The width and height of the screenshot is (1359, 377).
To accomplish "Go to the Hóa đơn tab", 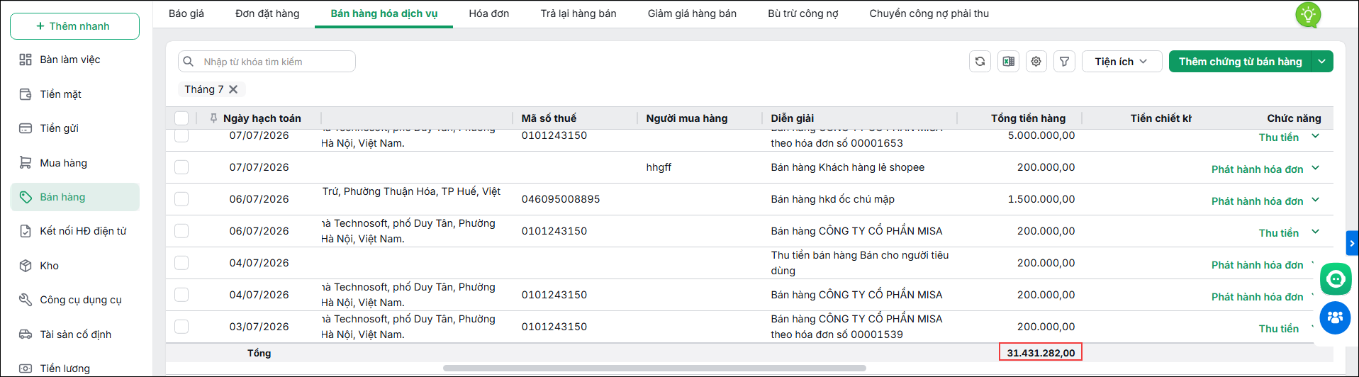I will (489, 13).
